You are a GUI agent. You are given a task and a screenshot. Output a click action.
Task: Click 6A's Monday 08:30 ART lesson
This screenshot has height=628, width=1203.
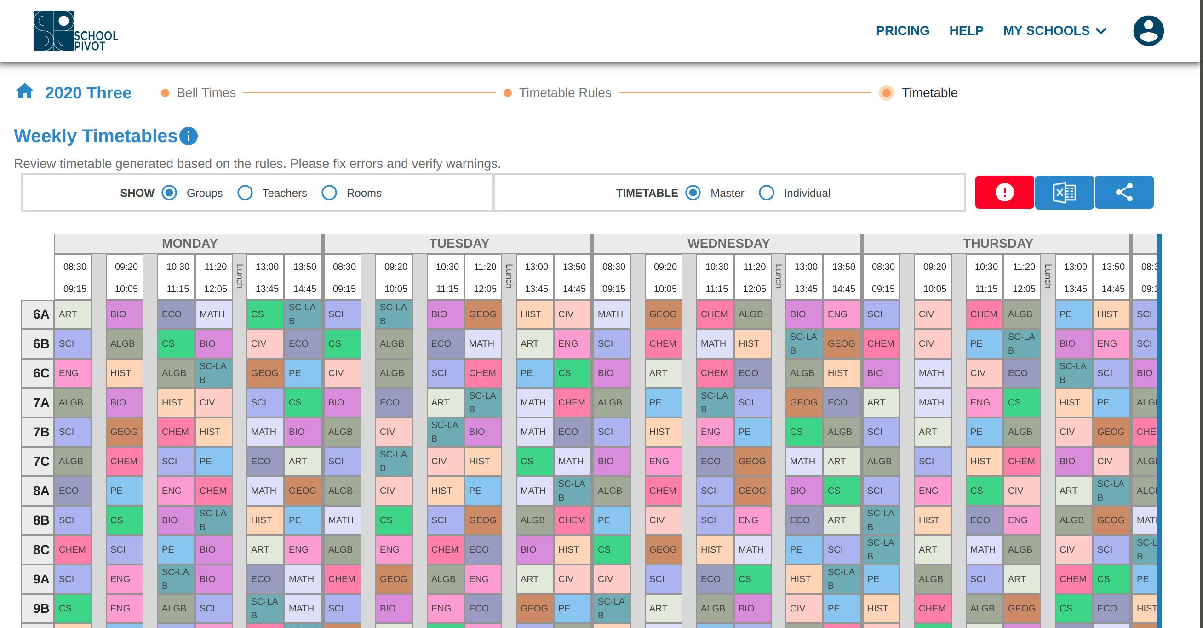coord(73,314)
